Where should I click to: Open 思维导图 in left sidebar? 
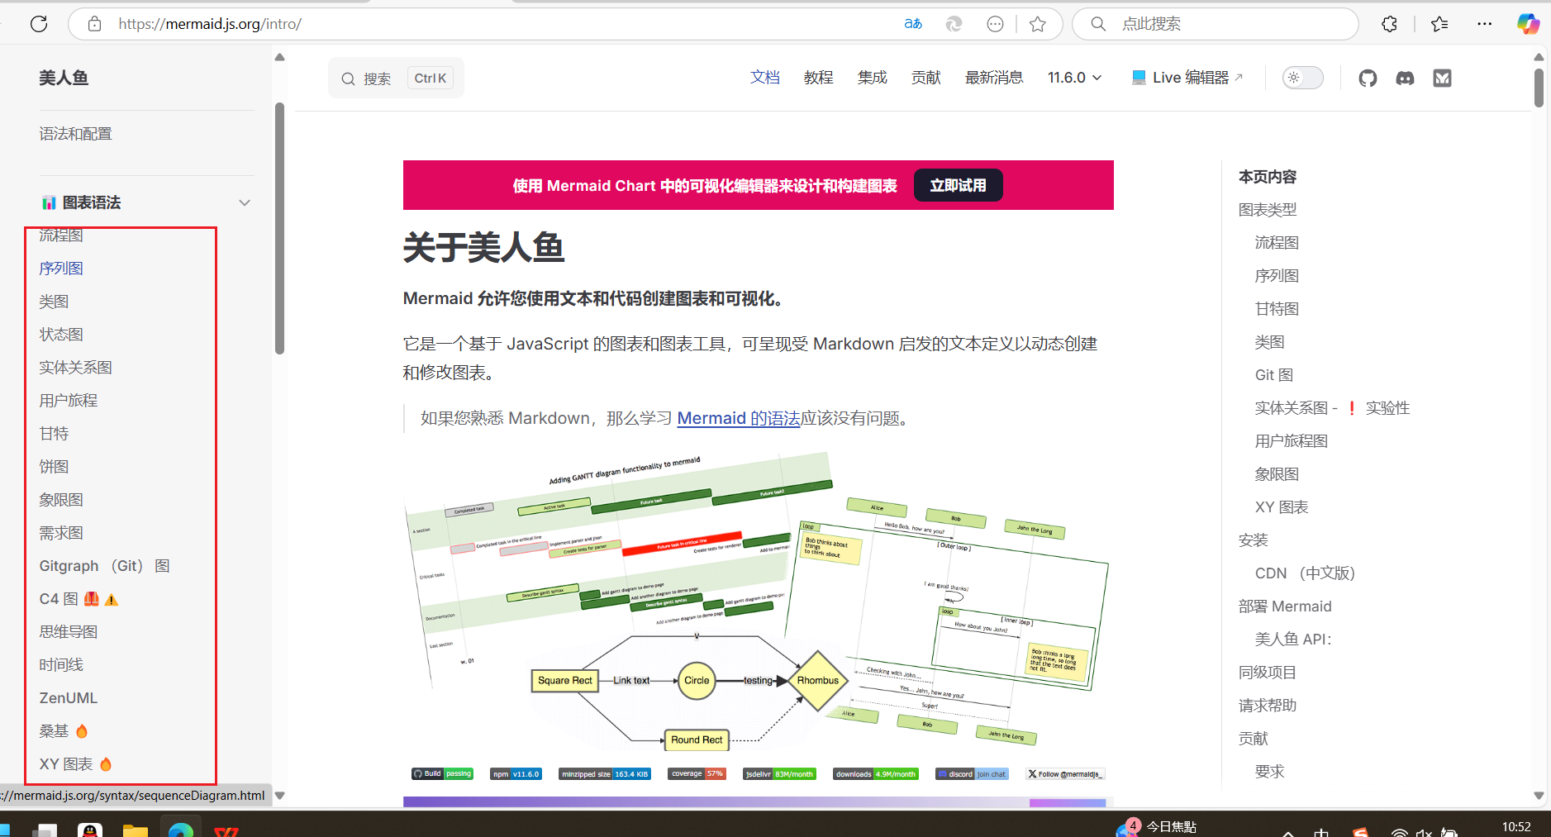pos(69,632)
